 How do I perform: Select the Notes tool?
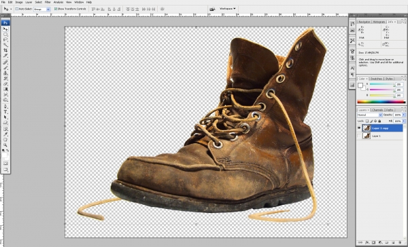(5, 129)
